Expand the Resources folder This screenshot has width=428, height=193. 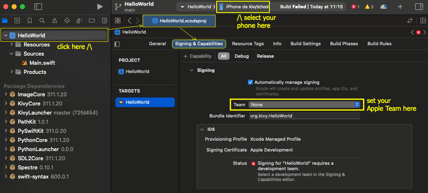tap(12, 44)
